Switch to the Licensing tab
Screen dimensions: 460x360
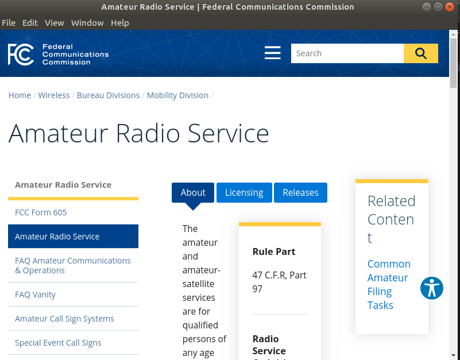tap(244, 192)
